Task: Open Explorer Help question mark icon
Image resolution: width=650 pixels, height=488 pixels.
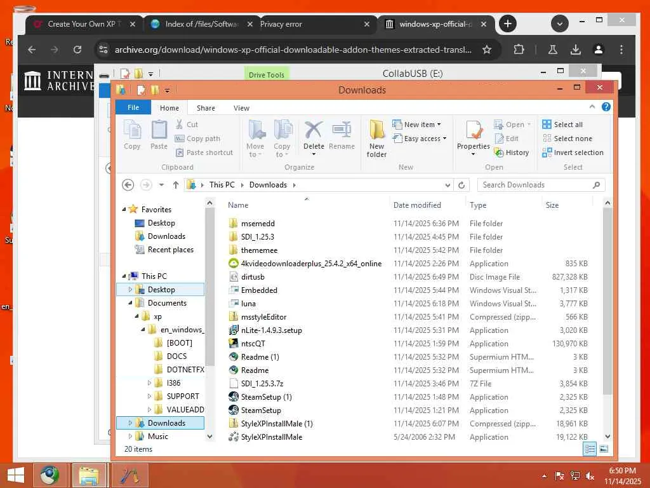Action: (606, 107)
